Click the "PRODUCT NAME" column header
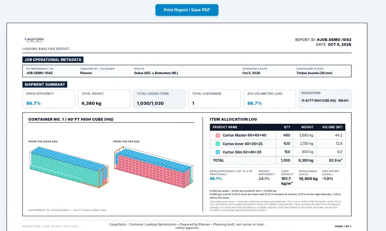The width and height of the screenshot is (386, 231). click(225, 127)
